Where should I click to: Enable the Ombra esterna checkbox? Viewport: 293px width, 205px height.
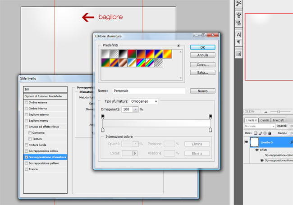pos(26,102)
